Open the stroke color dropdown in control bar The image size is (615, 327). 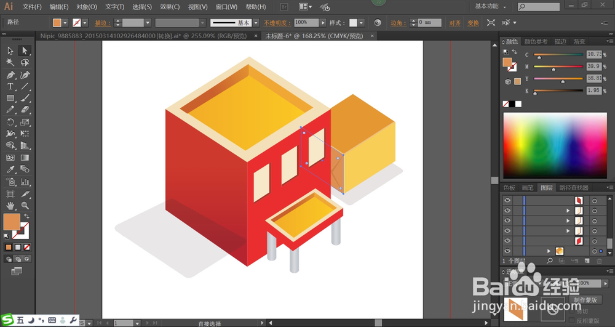click(x=85, y=23)
